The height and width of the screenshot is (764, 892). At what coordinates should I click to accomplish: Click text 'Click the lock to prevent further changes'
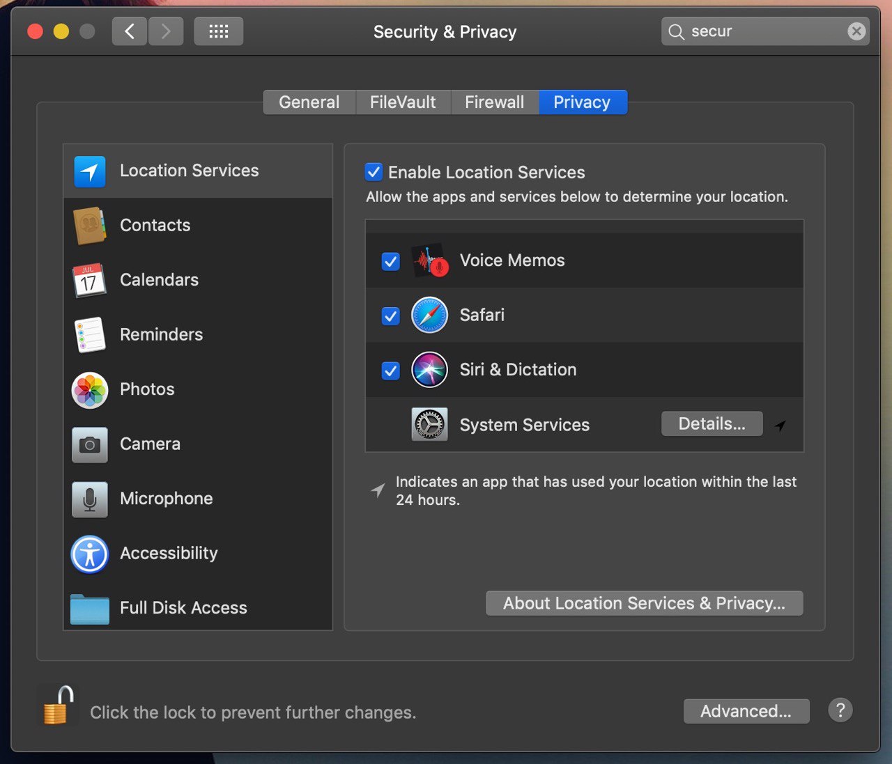coord(253,712)
